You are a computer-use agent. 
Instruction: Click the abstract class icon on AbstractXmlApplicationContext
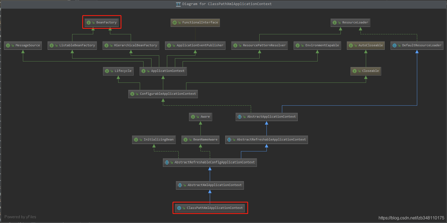[x=180, y=185]
